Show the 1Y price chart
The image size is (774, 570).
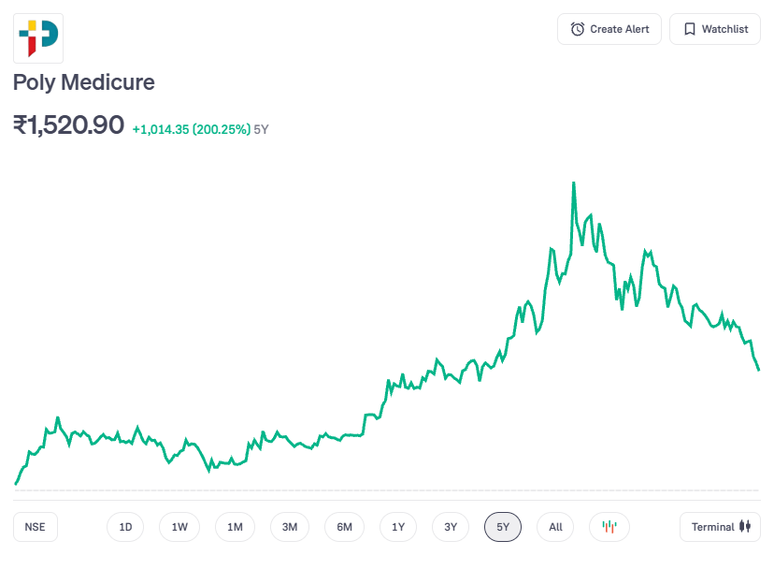pyautogui.click(x=398, y=527)
